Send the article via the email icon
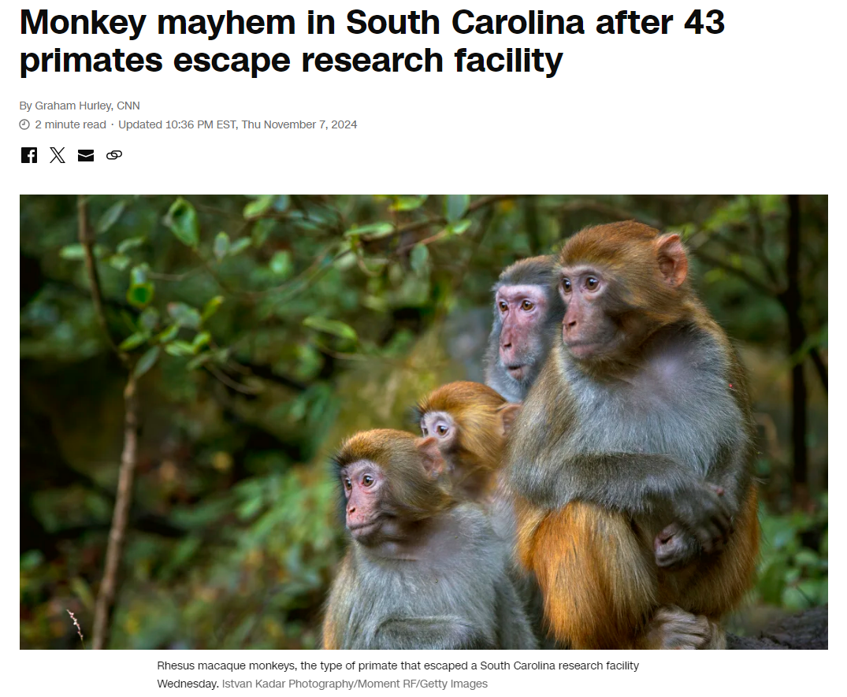Screen dimensions: 847x697 pyautogui.click(x=86, y=155)
